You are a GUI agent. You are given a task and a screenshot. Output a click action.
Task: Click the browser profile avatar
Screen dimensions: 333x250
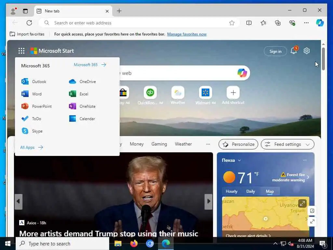(13, 11)
